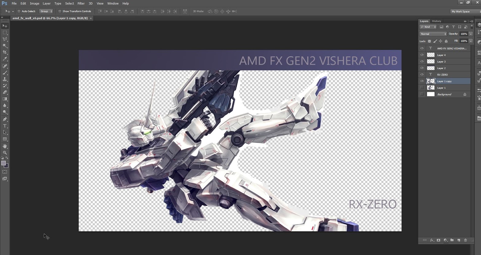Switch to the History tab

[x=436, y=21]
